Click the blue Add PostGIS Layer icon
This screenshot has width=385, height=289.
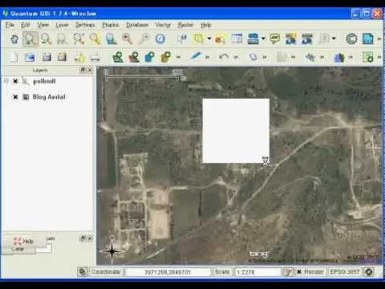(x=150, y=57)
